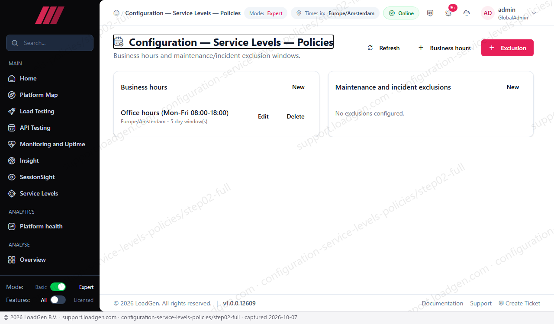Toggle the All/Licensed features switch
The height and width of the screenshot is (324, 554).
tap(58, 300)
